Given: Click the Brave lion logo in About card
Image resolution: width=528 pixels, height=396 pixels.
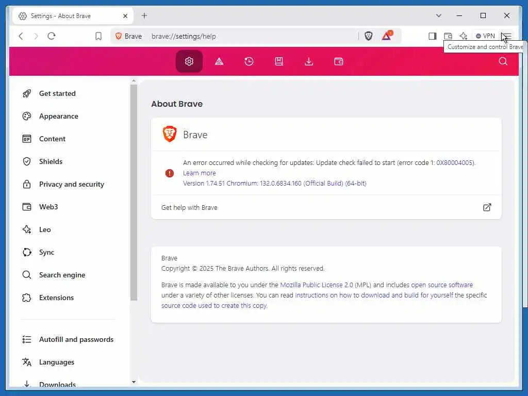Looking at the screenshot, I should coord(169,134).
